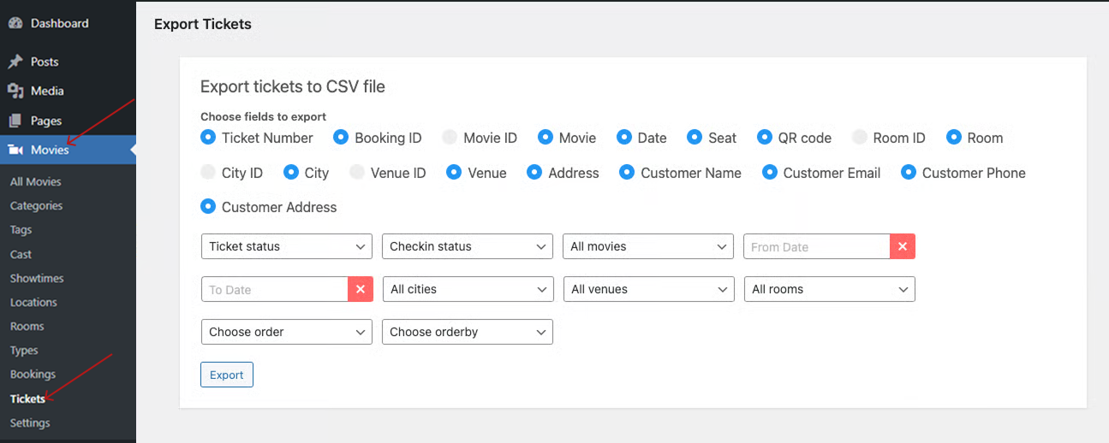1109x443 pixels.
Task: Click the Media icon in sidebar
Action: coord(15,91)
